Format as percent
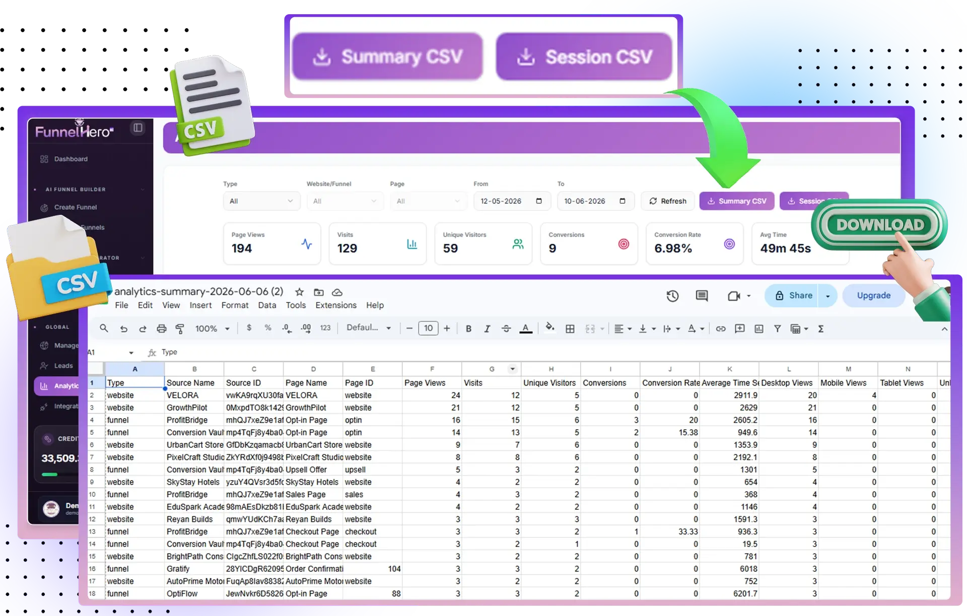The image size is (967, 616). click(267, 328)
